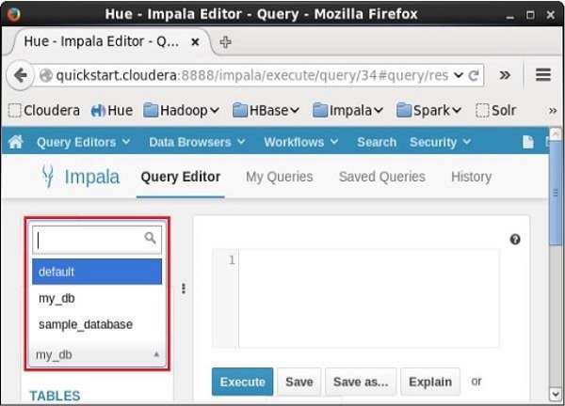Click the search magnifier in database filter
Image resolution: width=565 pixels, height=406 pixels.
(x=150, y=239)
